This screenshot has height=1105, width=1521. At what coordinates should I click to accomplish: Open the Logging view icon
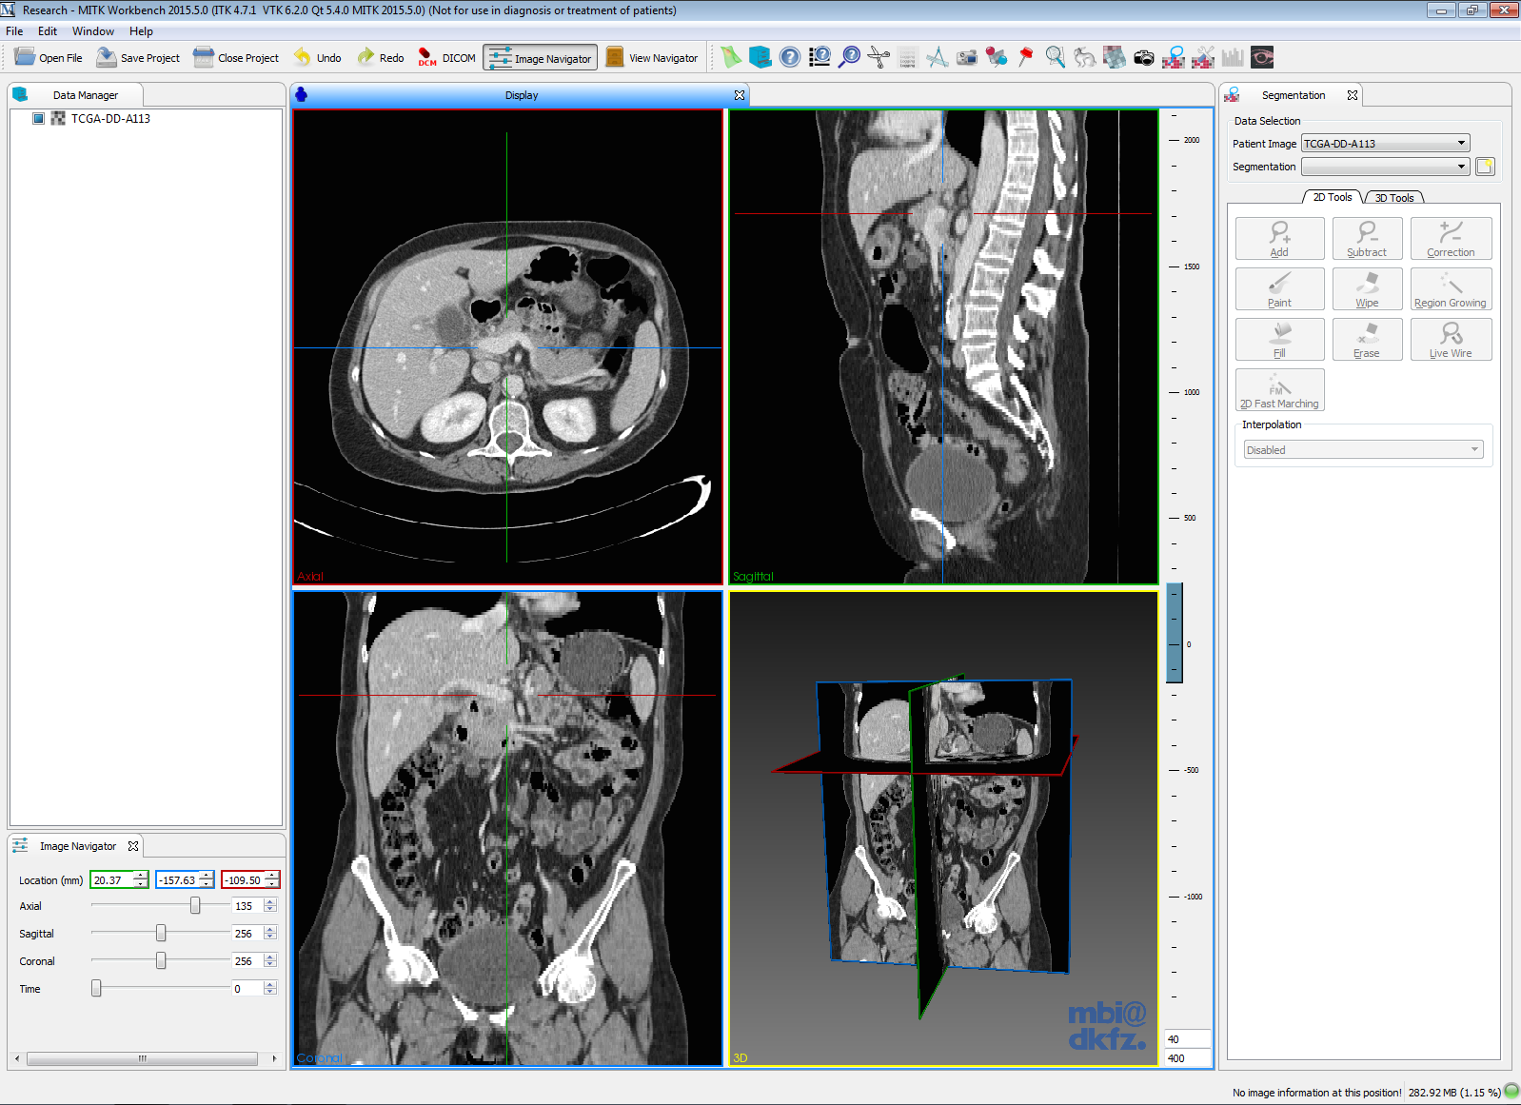pos(907,57)
